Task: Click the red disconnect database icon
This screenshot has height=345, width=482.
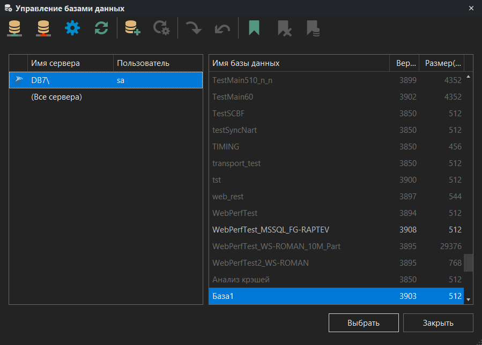Action: pos(43,27)
